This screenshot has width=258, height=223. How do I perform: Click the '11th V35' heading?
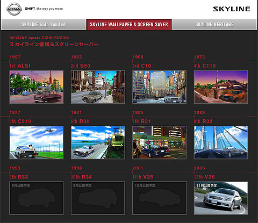[x=143, y=177]
